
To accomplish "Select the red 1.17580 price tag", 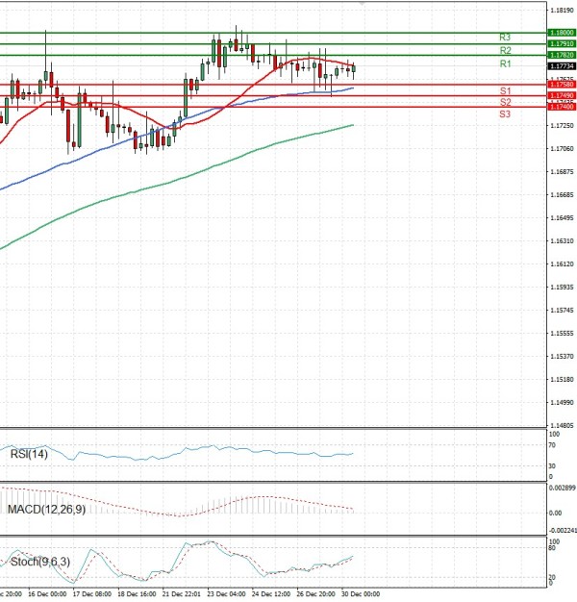I will point(561,86).
